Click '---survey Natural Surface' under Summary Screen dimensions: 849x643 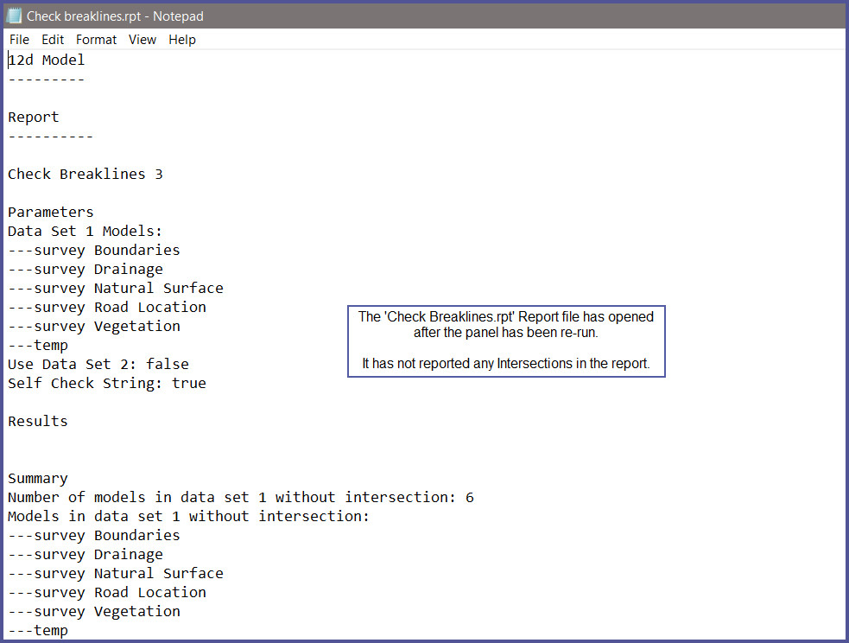pyautogui.click(x=116, y=574)
